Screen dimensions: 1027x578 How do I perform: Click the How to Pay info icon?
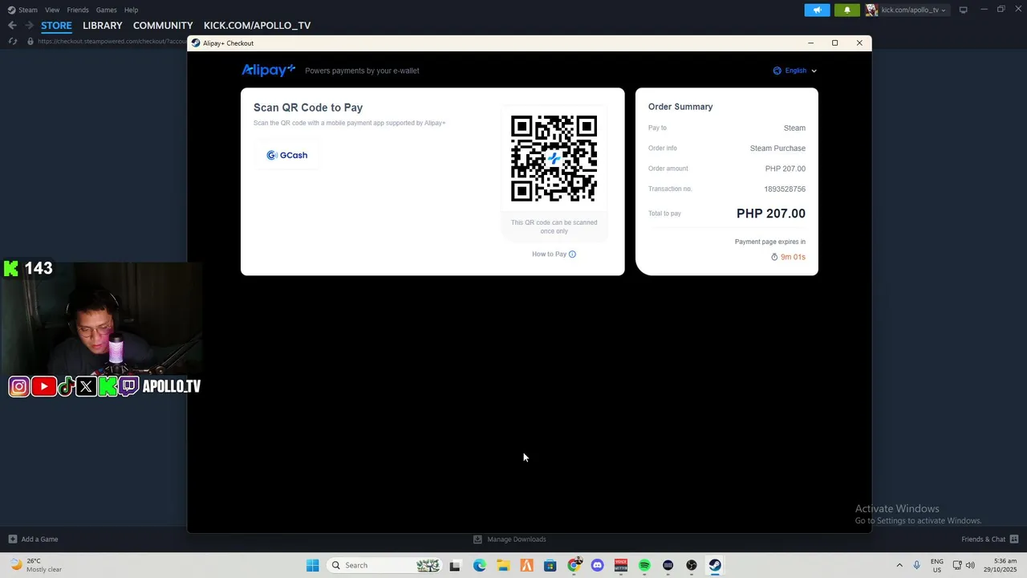(x=572, y=254)
